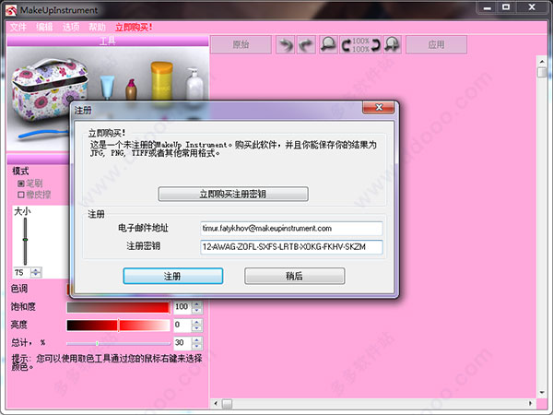Click the 工具 panel header

108,41
